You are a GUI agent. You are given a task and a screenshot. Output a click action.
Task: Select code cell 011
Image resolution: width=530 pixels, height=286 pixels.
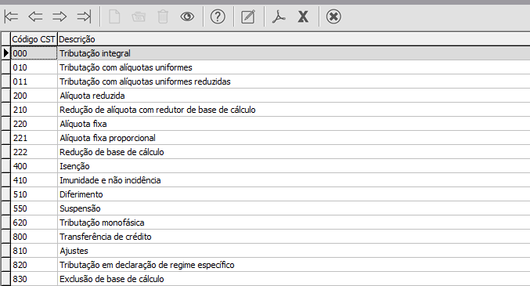[34, 81]
